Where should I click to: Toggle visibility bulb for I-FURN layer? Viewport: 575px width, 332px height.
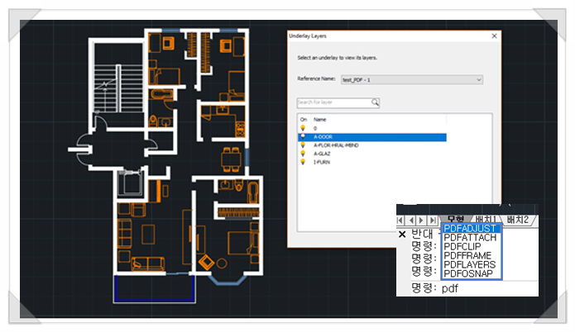click(x=303, y=162)
